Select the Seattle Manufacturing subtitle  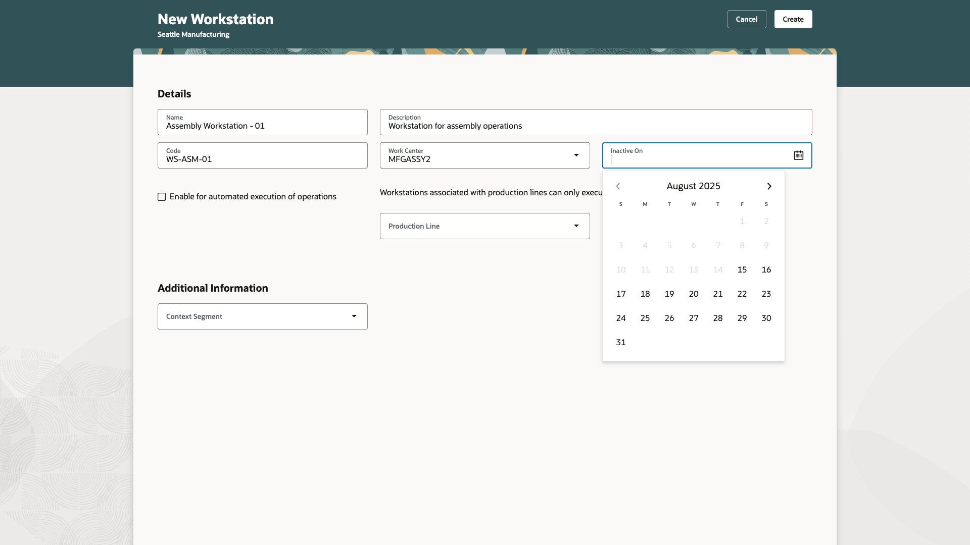coord(193,34)
